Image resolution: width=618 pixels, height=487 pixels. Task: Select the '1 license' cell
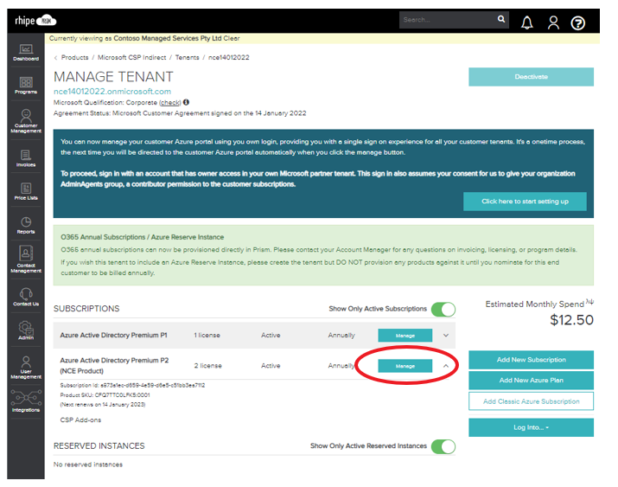(x=207, y=335)
